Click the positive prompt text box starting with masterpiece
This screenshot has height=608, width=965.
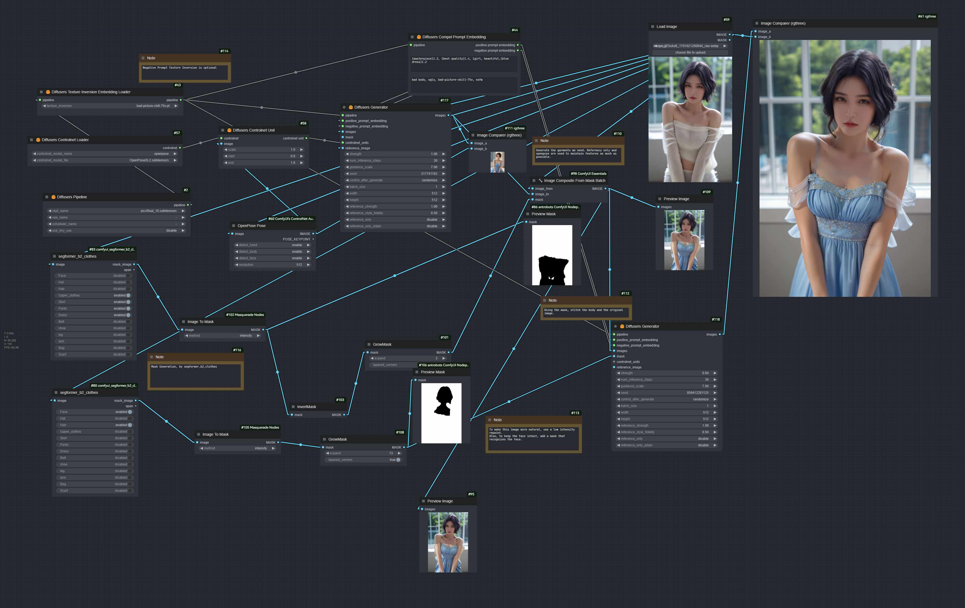[464, 63]
